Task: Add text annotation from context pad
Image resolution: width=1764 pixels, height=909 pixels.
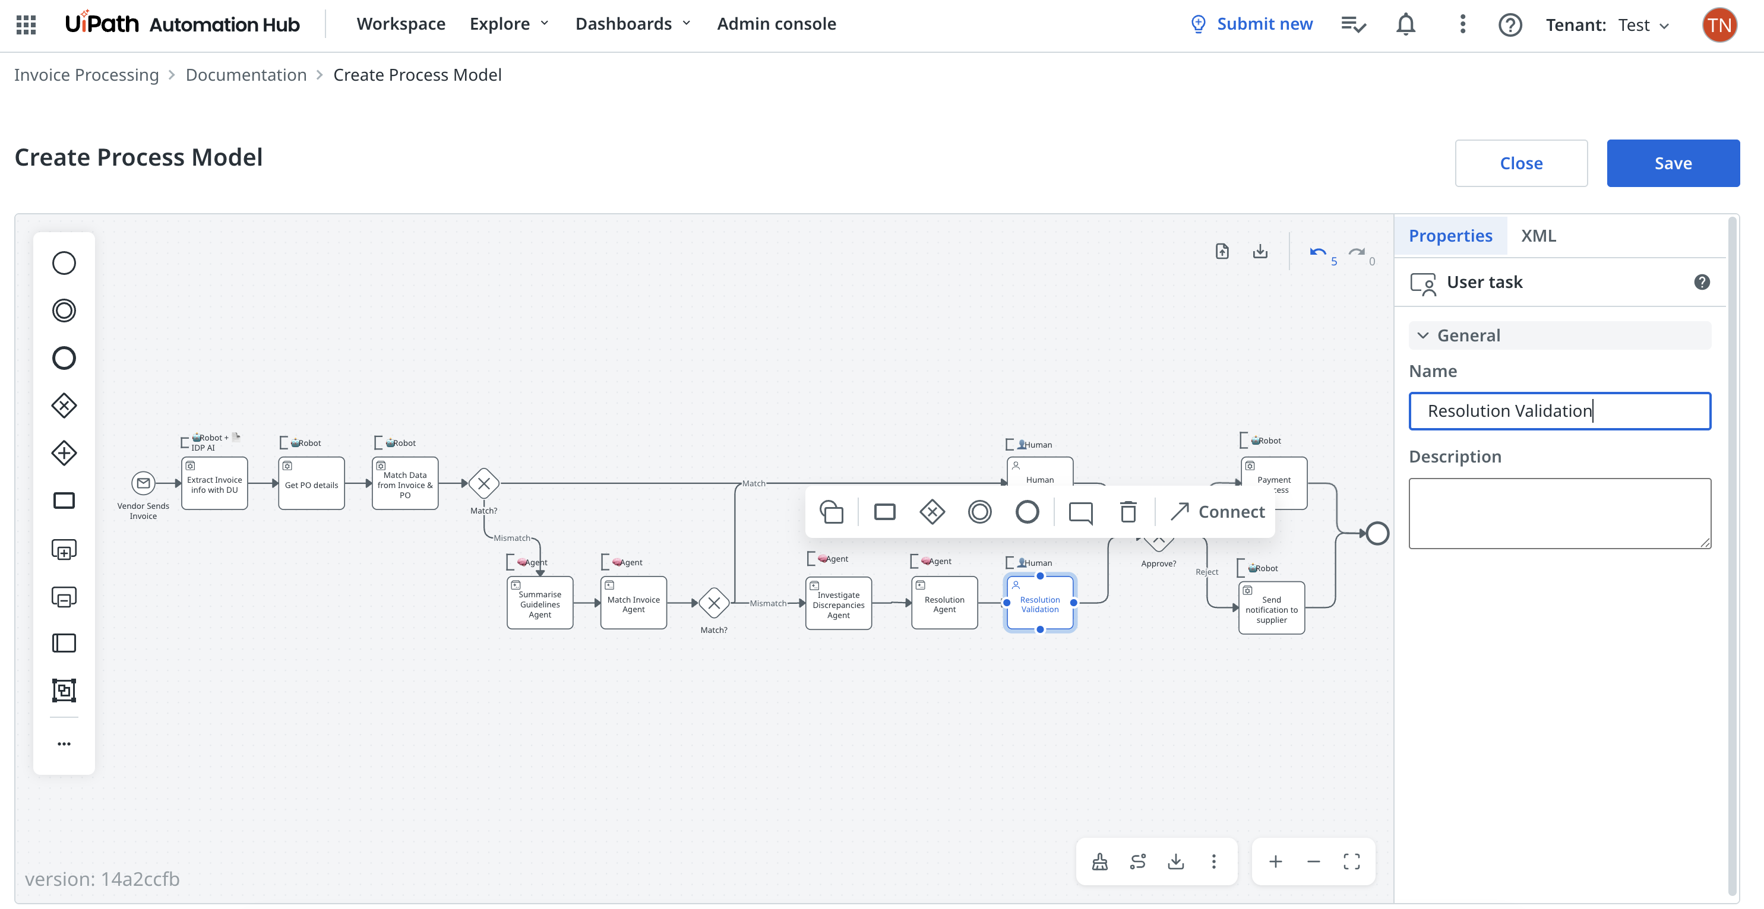Action: click(1080, 512)
